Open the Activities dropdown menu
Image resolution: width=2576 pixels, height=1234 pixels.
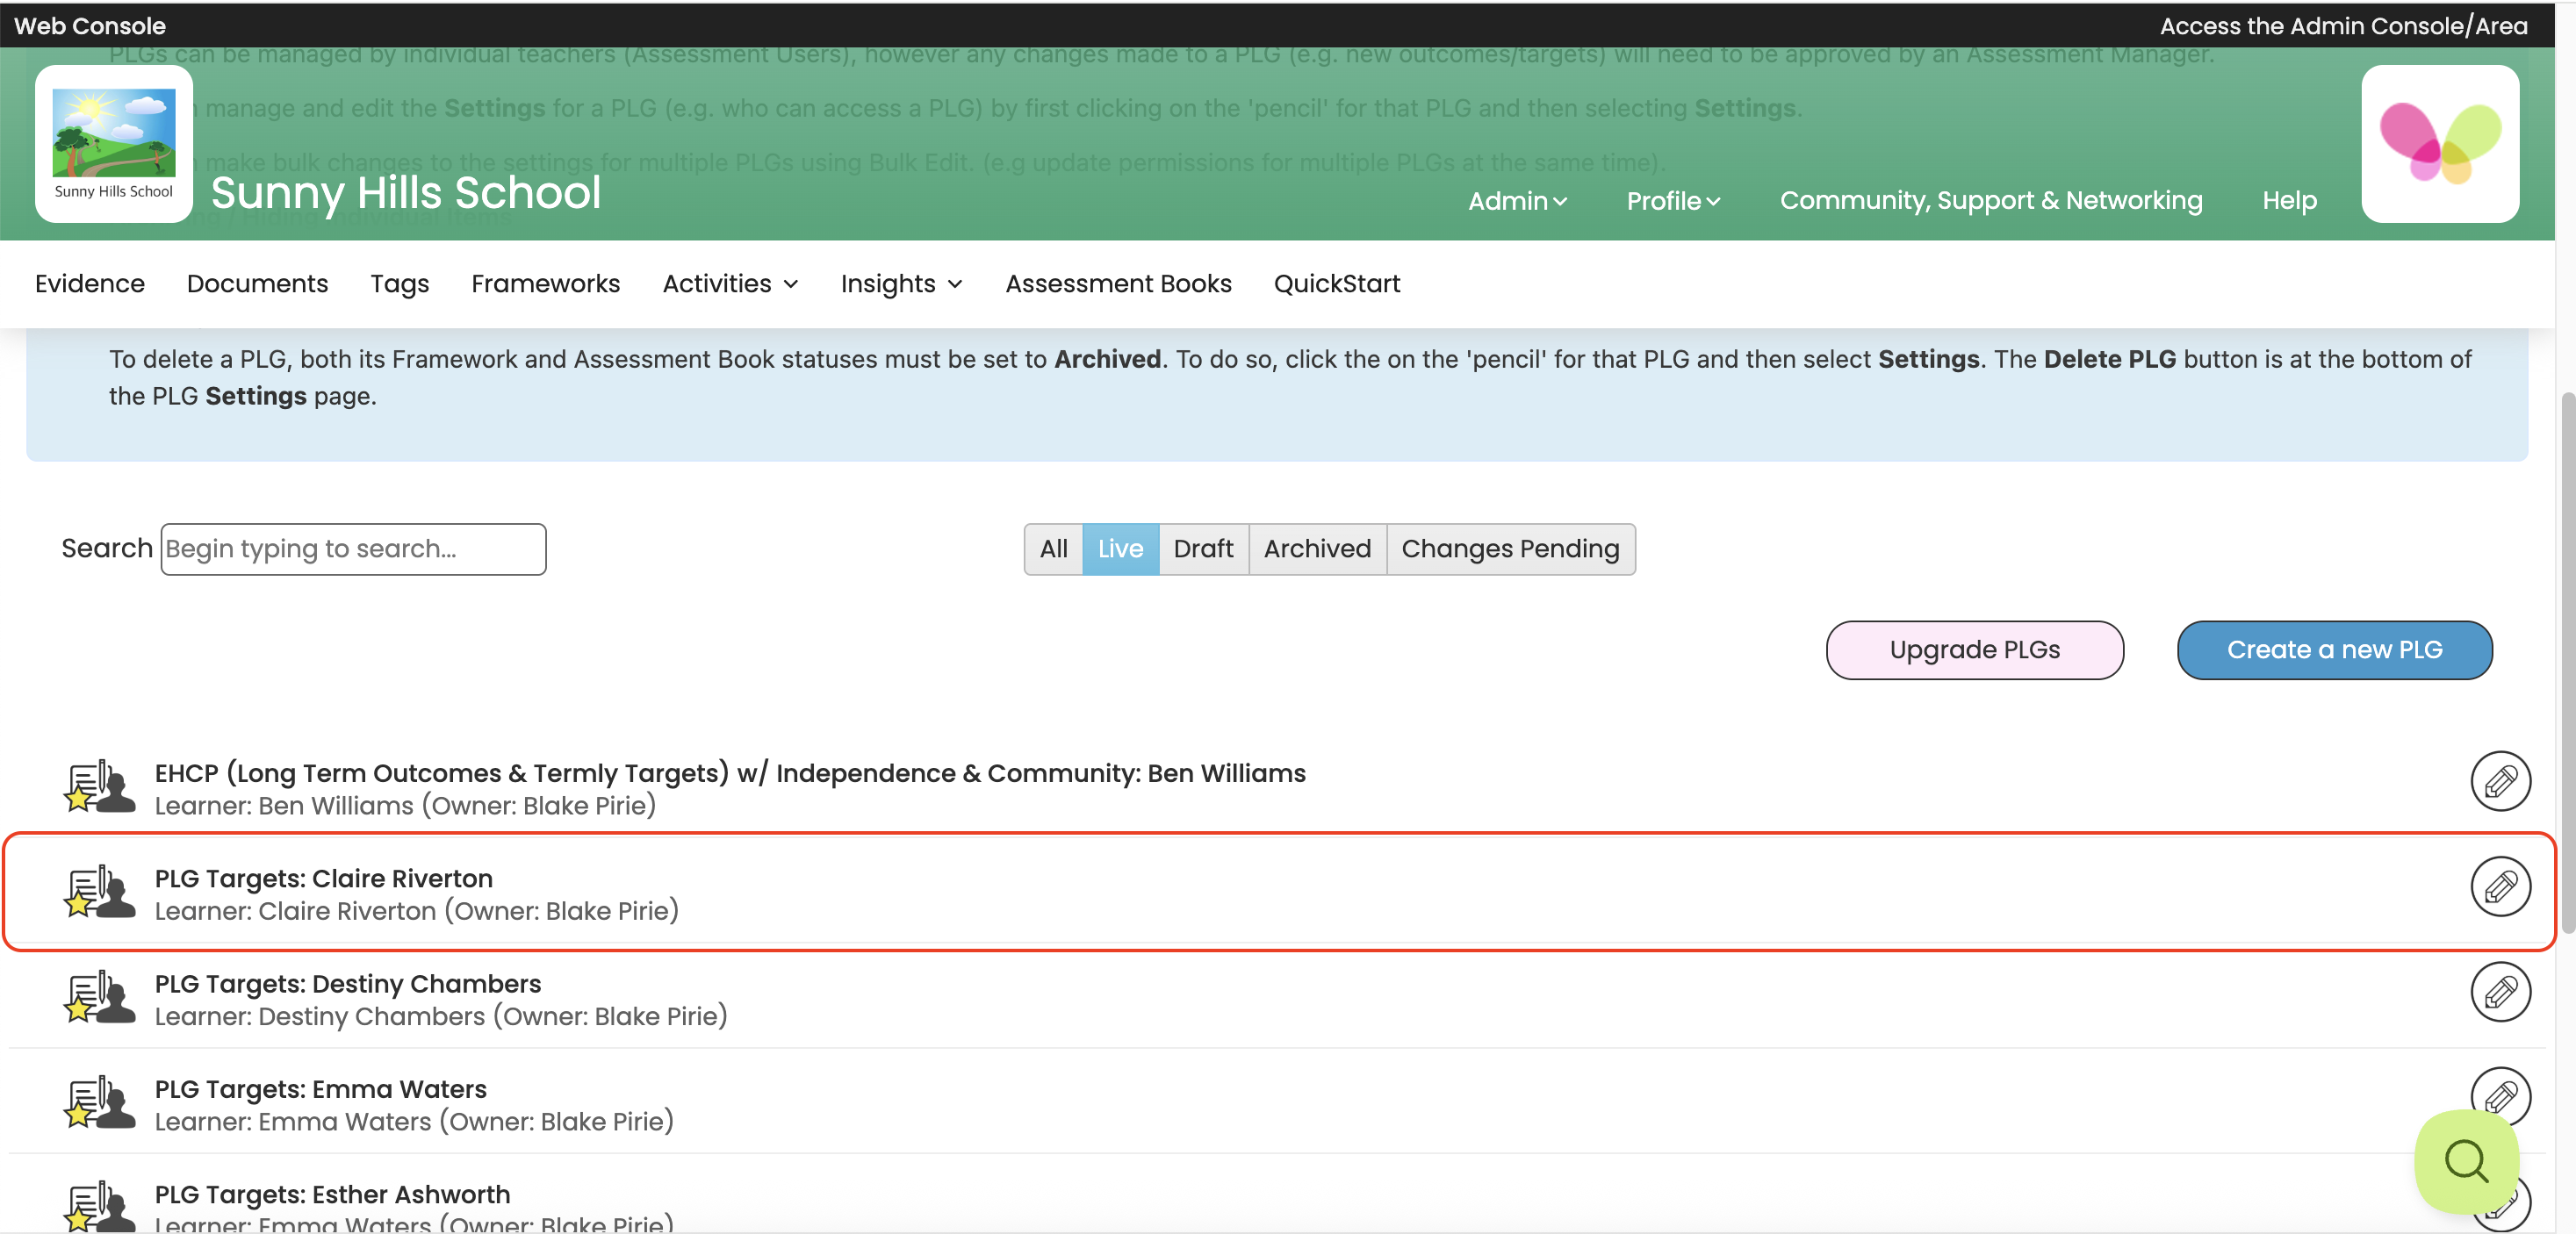pyautogui.click(x=730, y=284)
